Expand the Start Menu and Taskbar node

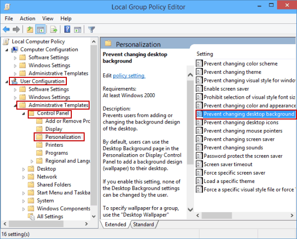coord(23,193)
